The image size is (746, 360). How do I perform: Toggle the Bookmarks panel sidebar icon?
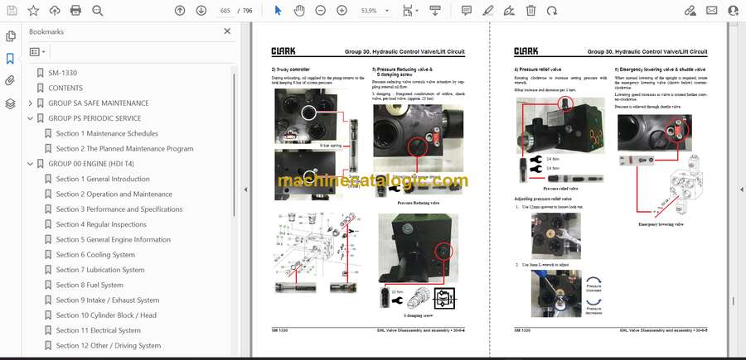(x=10, y=59)
